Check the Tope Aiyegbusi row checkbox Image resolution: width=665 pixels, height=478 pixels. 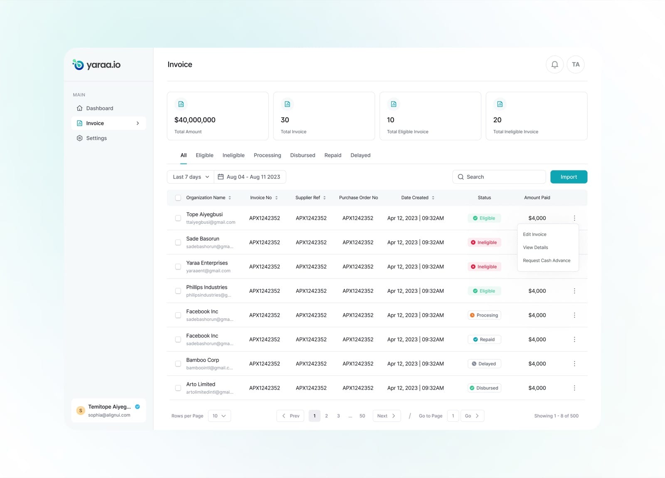coord(178,218)
